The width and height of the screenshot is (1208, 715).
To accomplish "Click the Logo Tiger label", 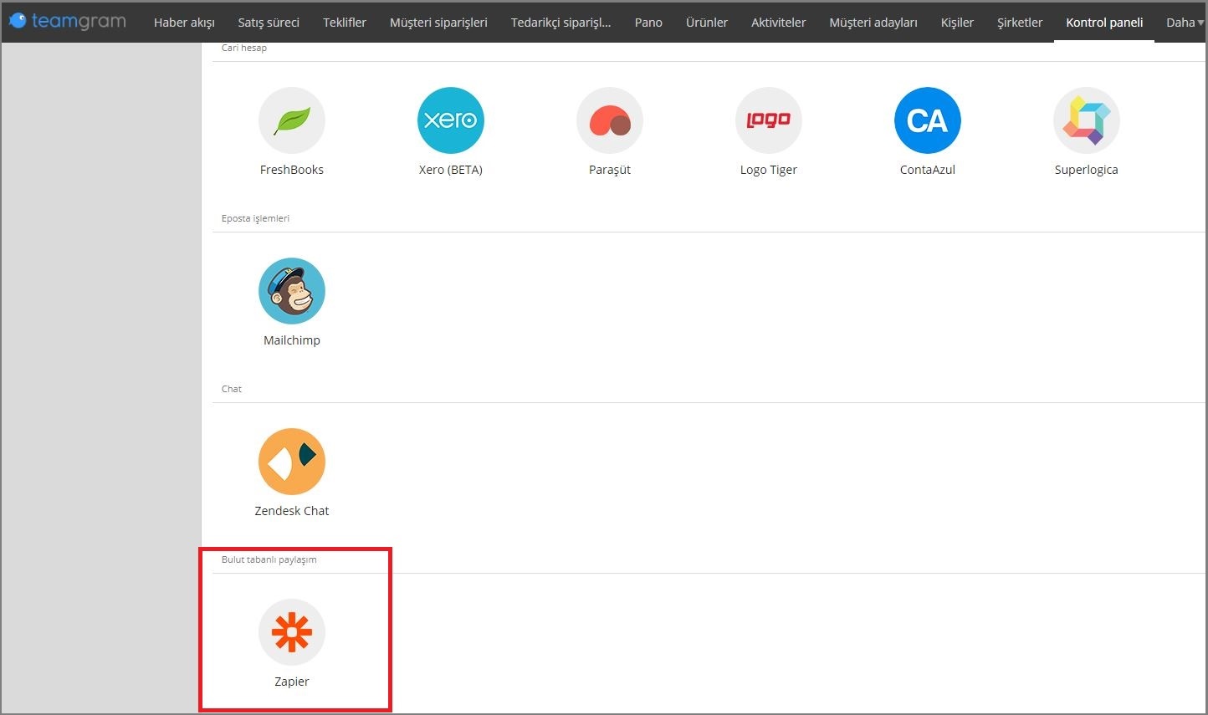I will coord(768,170).
